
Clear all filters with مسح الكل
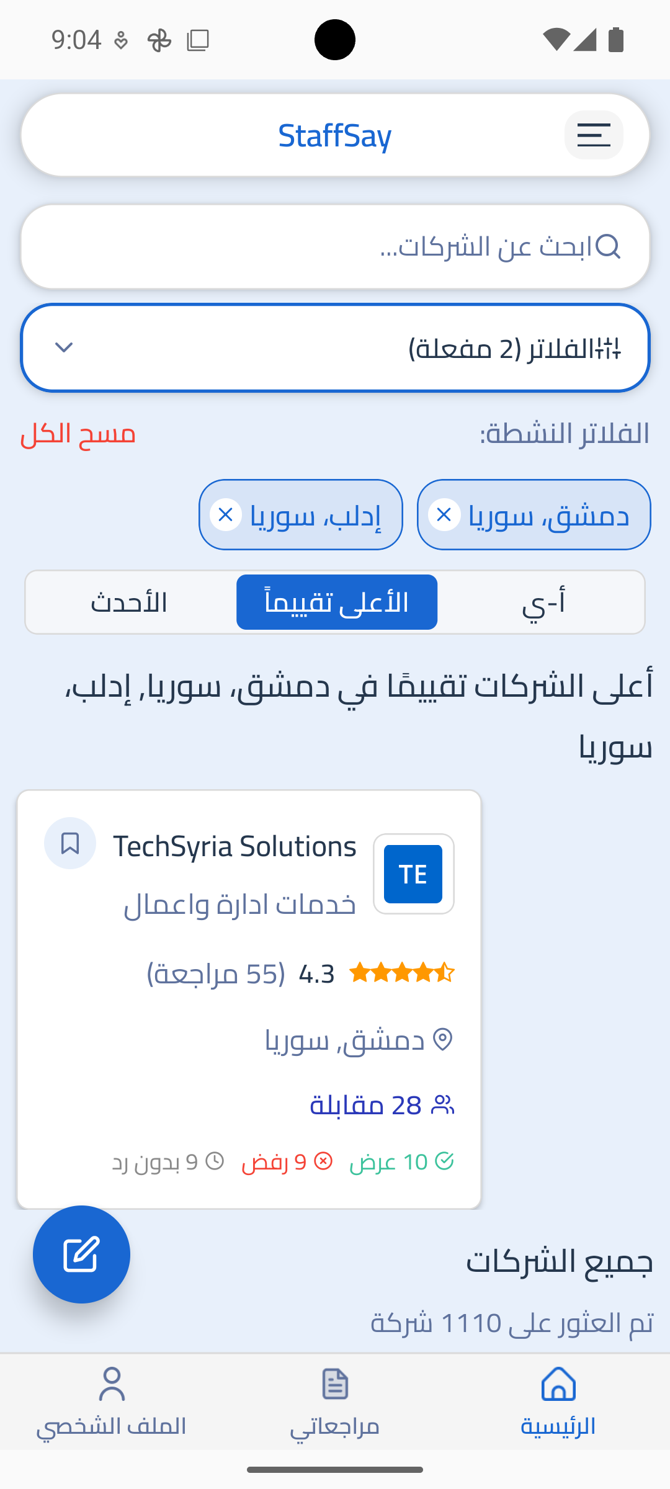tap(78, 434)
